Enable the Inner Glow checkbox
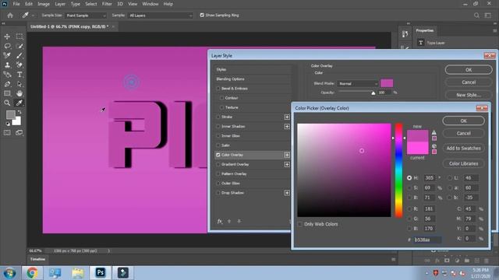The image size is (499, 280). click(218, 136)
